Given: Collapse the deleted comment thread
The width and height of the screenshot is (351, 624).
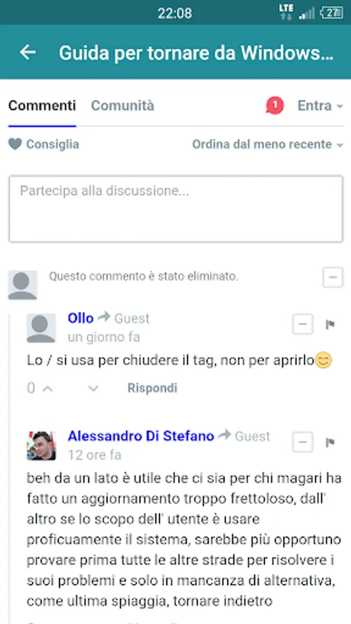Looking at the screenshot, I should tap(333, 277).
